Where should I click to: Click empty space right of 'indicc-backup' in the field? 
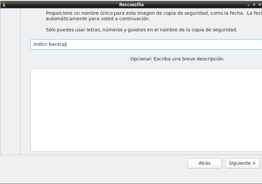click(164, 44)
